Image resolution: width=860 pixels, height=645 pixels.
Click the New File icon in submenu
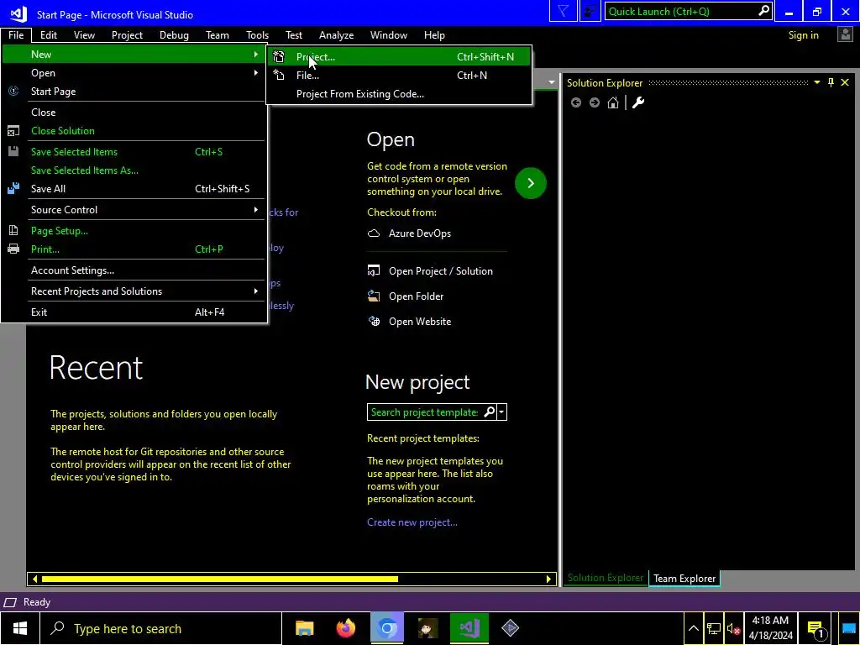279,75
